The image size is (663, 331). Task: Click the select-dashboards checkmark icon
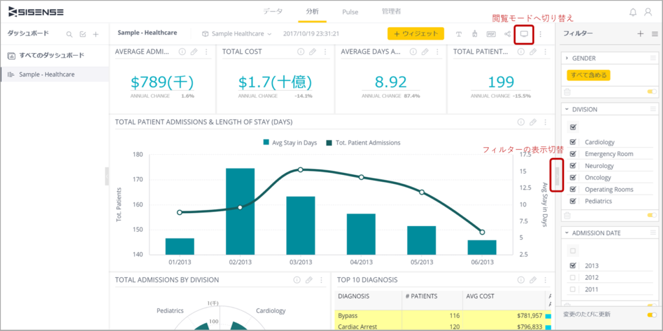[83, 34]
